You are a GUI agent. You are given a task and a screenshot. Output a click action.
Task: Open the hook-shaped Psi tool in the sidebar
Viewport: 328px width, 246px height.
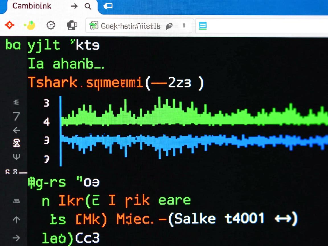click(16, 156)
